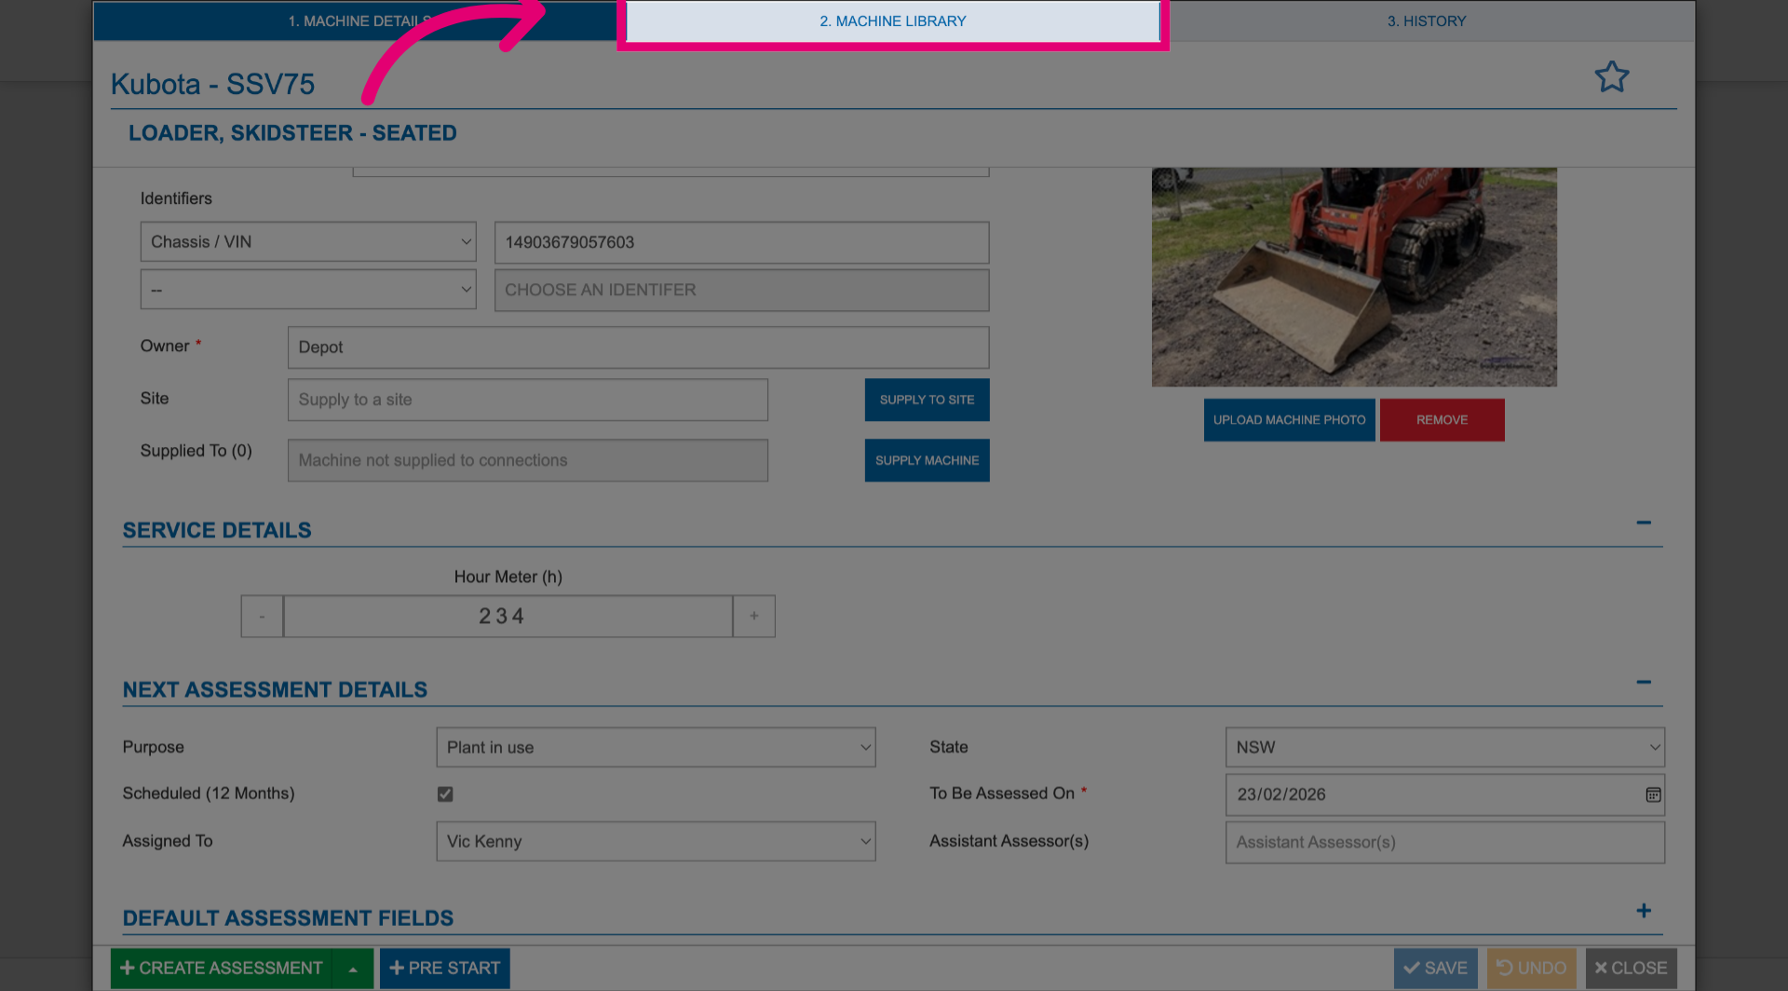Close the machine dialog

[x=1631, y=969]
